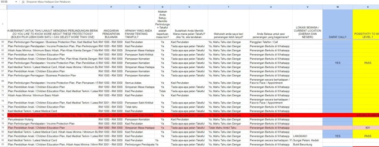The height and width of the screenshot is (147, 379).
Task: Select column R header
Action: [162, 7]
